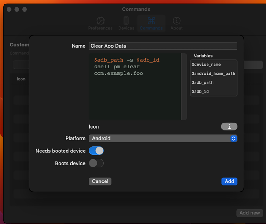
Task: Open the Devices tab icon
Action: [x=126, y=21]
